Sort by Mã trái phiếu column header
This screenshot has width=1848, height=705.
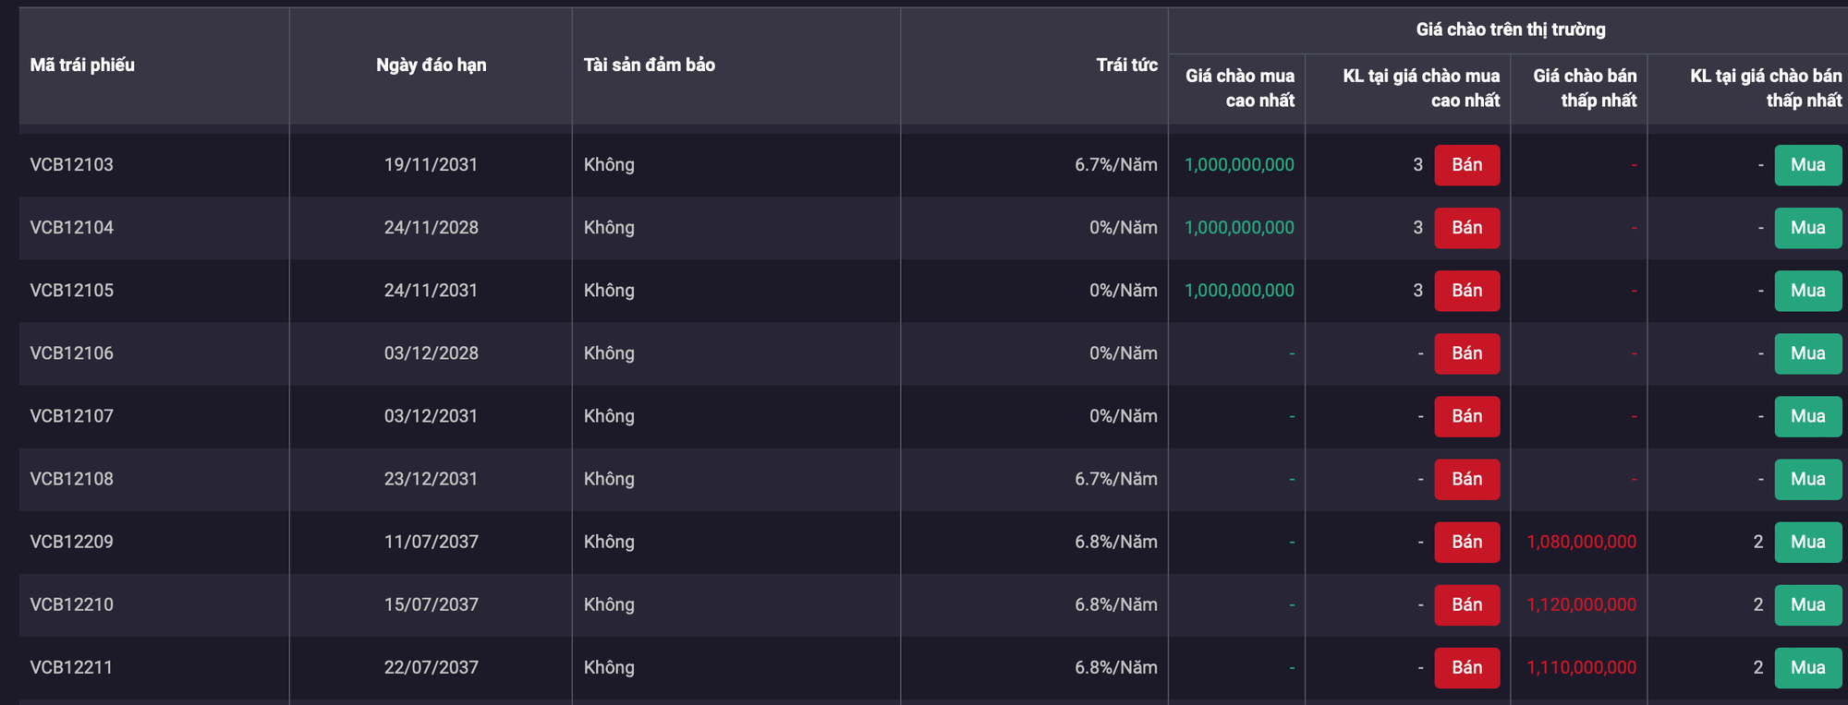tap(82, 65)
